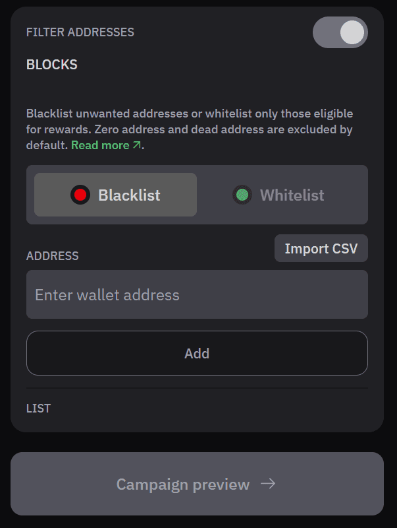Toggle the Filter Addresses switch off

(340, 32)
